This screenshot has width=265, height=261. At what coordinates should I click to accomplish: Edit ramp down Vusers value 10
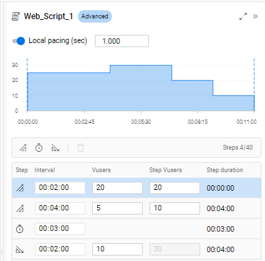click(117, 249)
